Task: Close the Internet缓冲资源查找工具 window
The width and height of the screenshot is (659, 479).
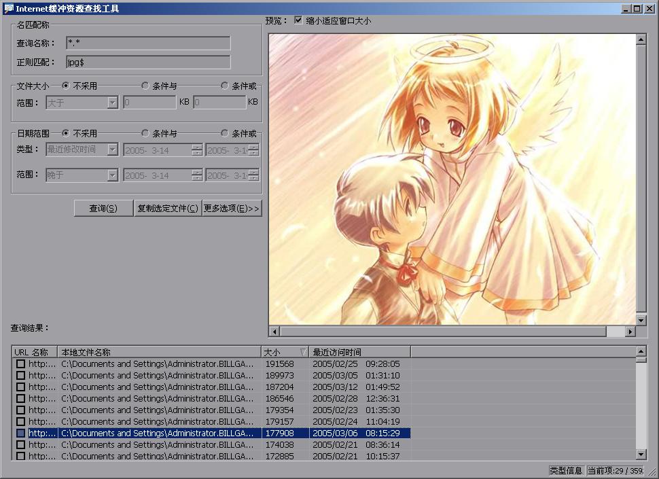Action: point(649,8)
